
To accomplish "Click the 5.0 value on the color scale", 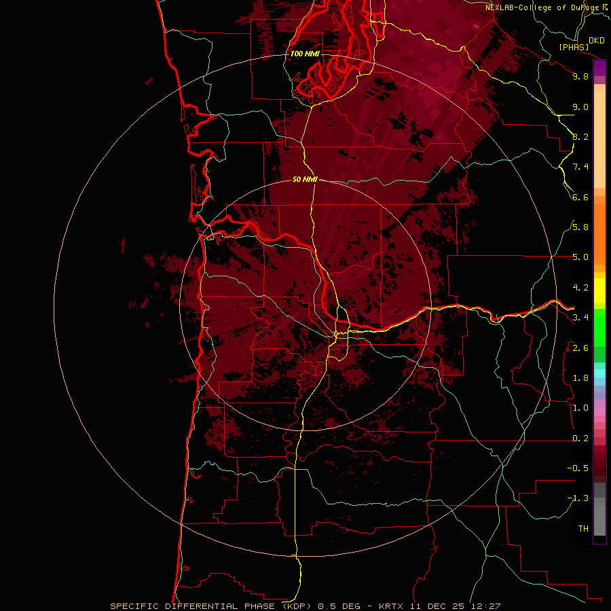I will 580,257.
